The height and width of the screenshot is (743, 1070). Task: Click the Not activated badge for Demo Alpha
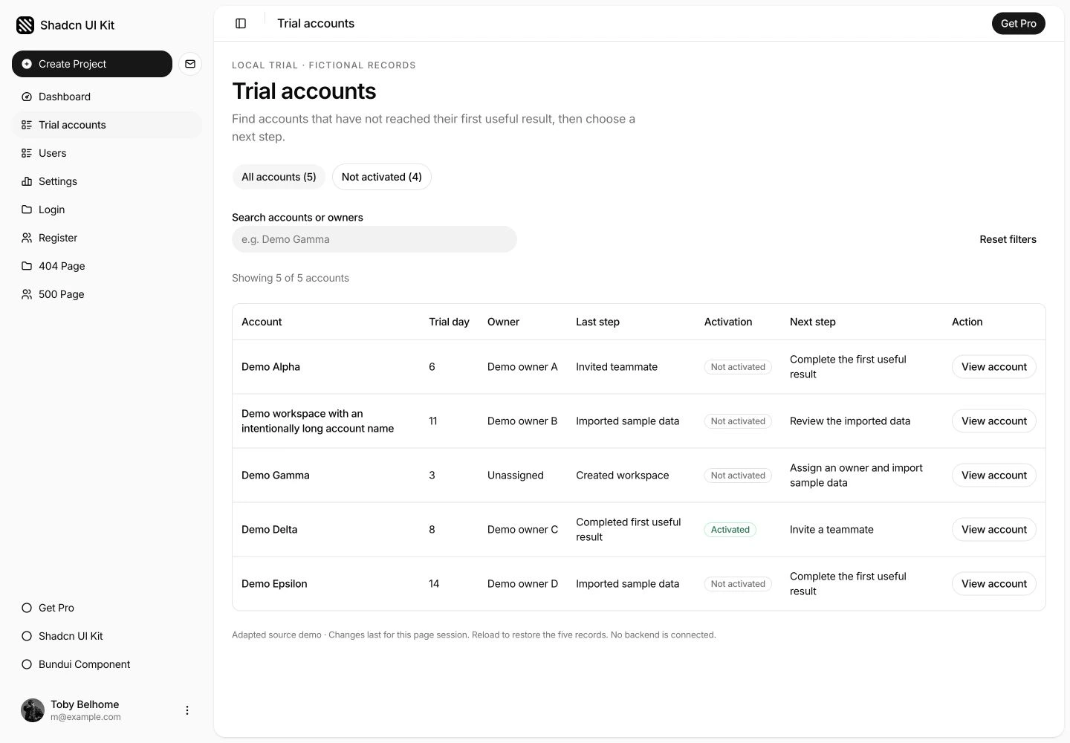738,367
